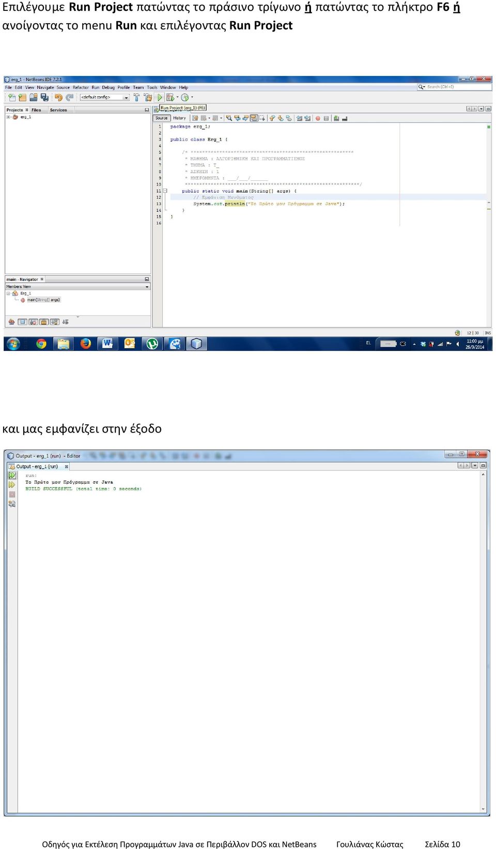Toggle Show Fields filter in Navigator
The width and height of the screenshot is (496, 849).
pyautogui.click(x=22, y=321)
